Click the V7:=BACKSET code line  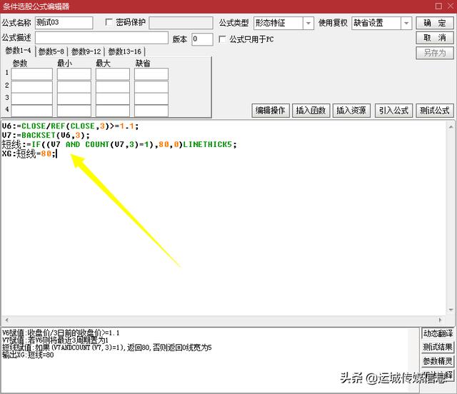[46, 135]
